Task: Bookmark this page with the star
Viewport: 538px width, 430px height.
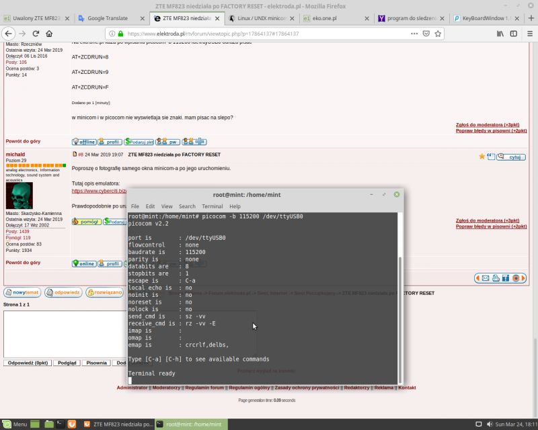Action: point(438,34)
